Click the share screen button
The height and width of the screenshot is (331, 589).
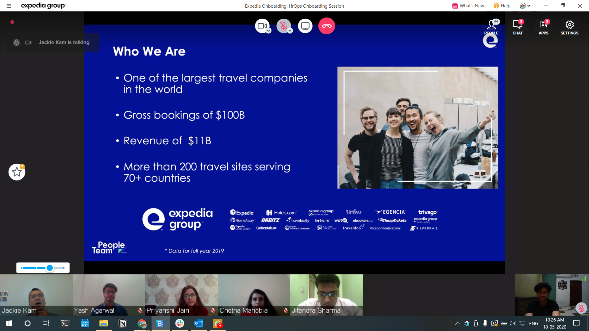[x=305, y=26]
